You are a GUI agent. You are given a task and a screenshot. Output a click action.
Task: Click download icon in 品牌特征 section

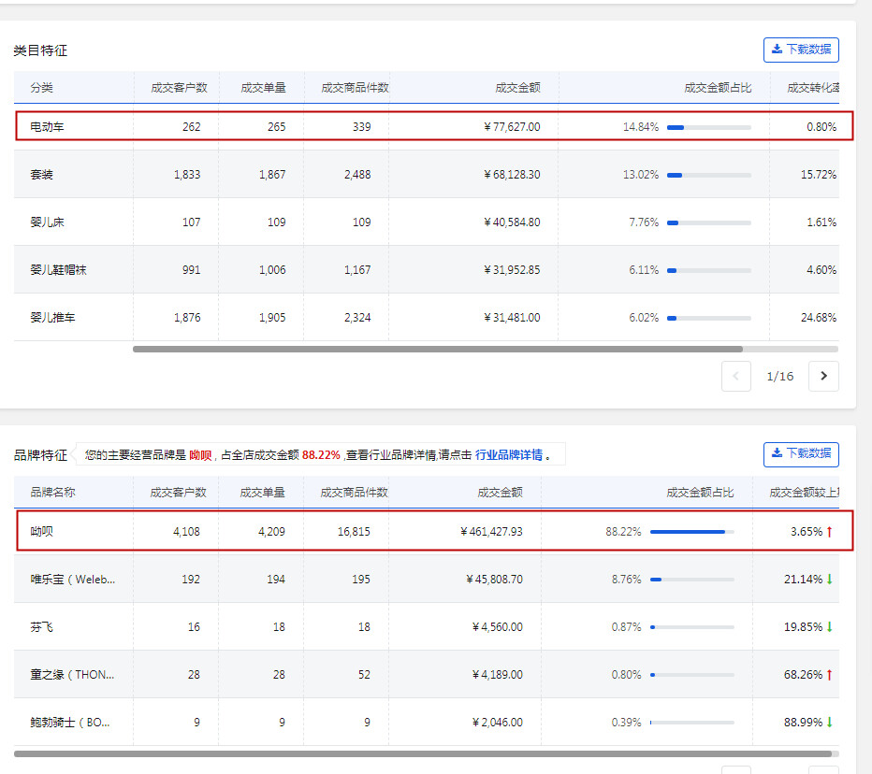(776, 453)
